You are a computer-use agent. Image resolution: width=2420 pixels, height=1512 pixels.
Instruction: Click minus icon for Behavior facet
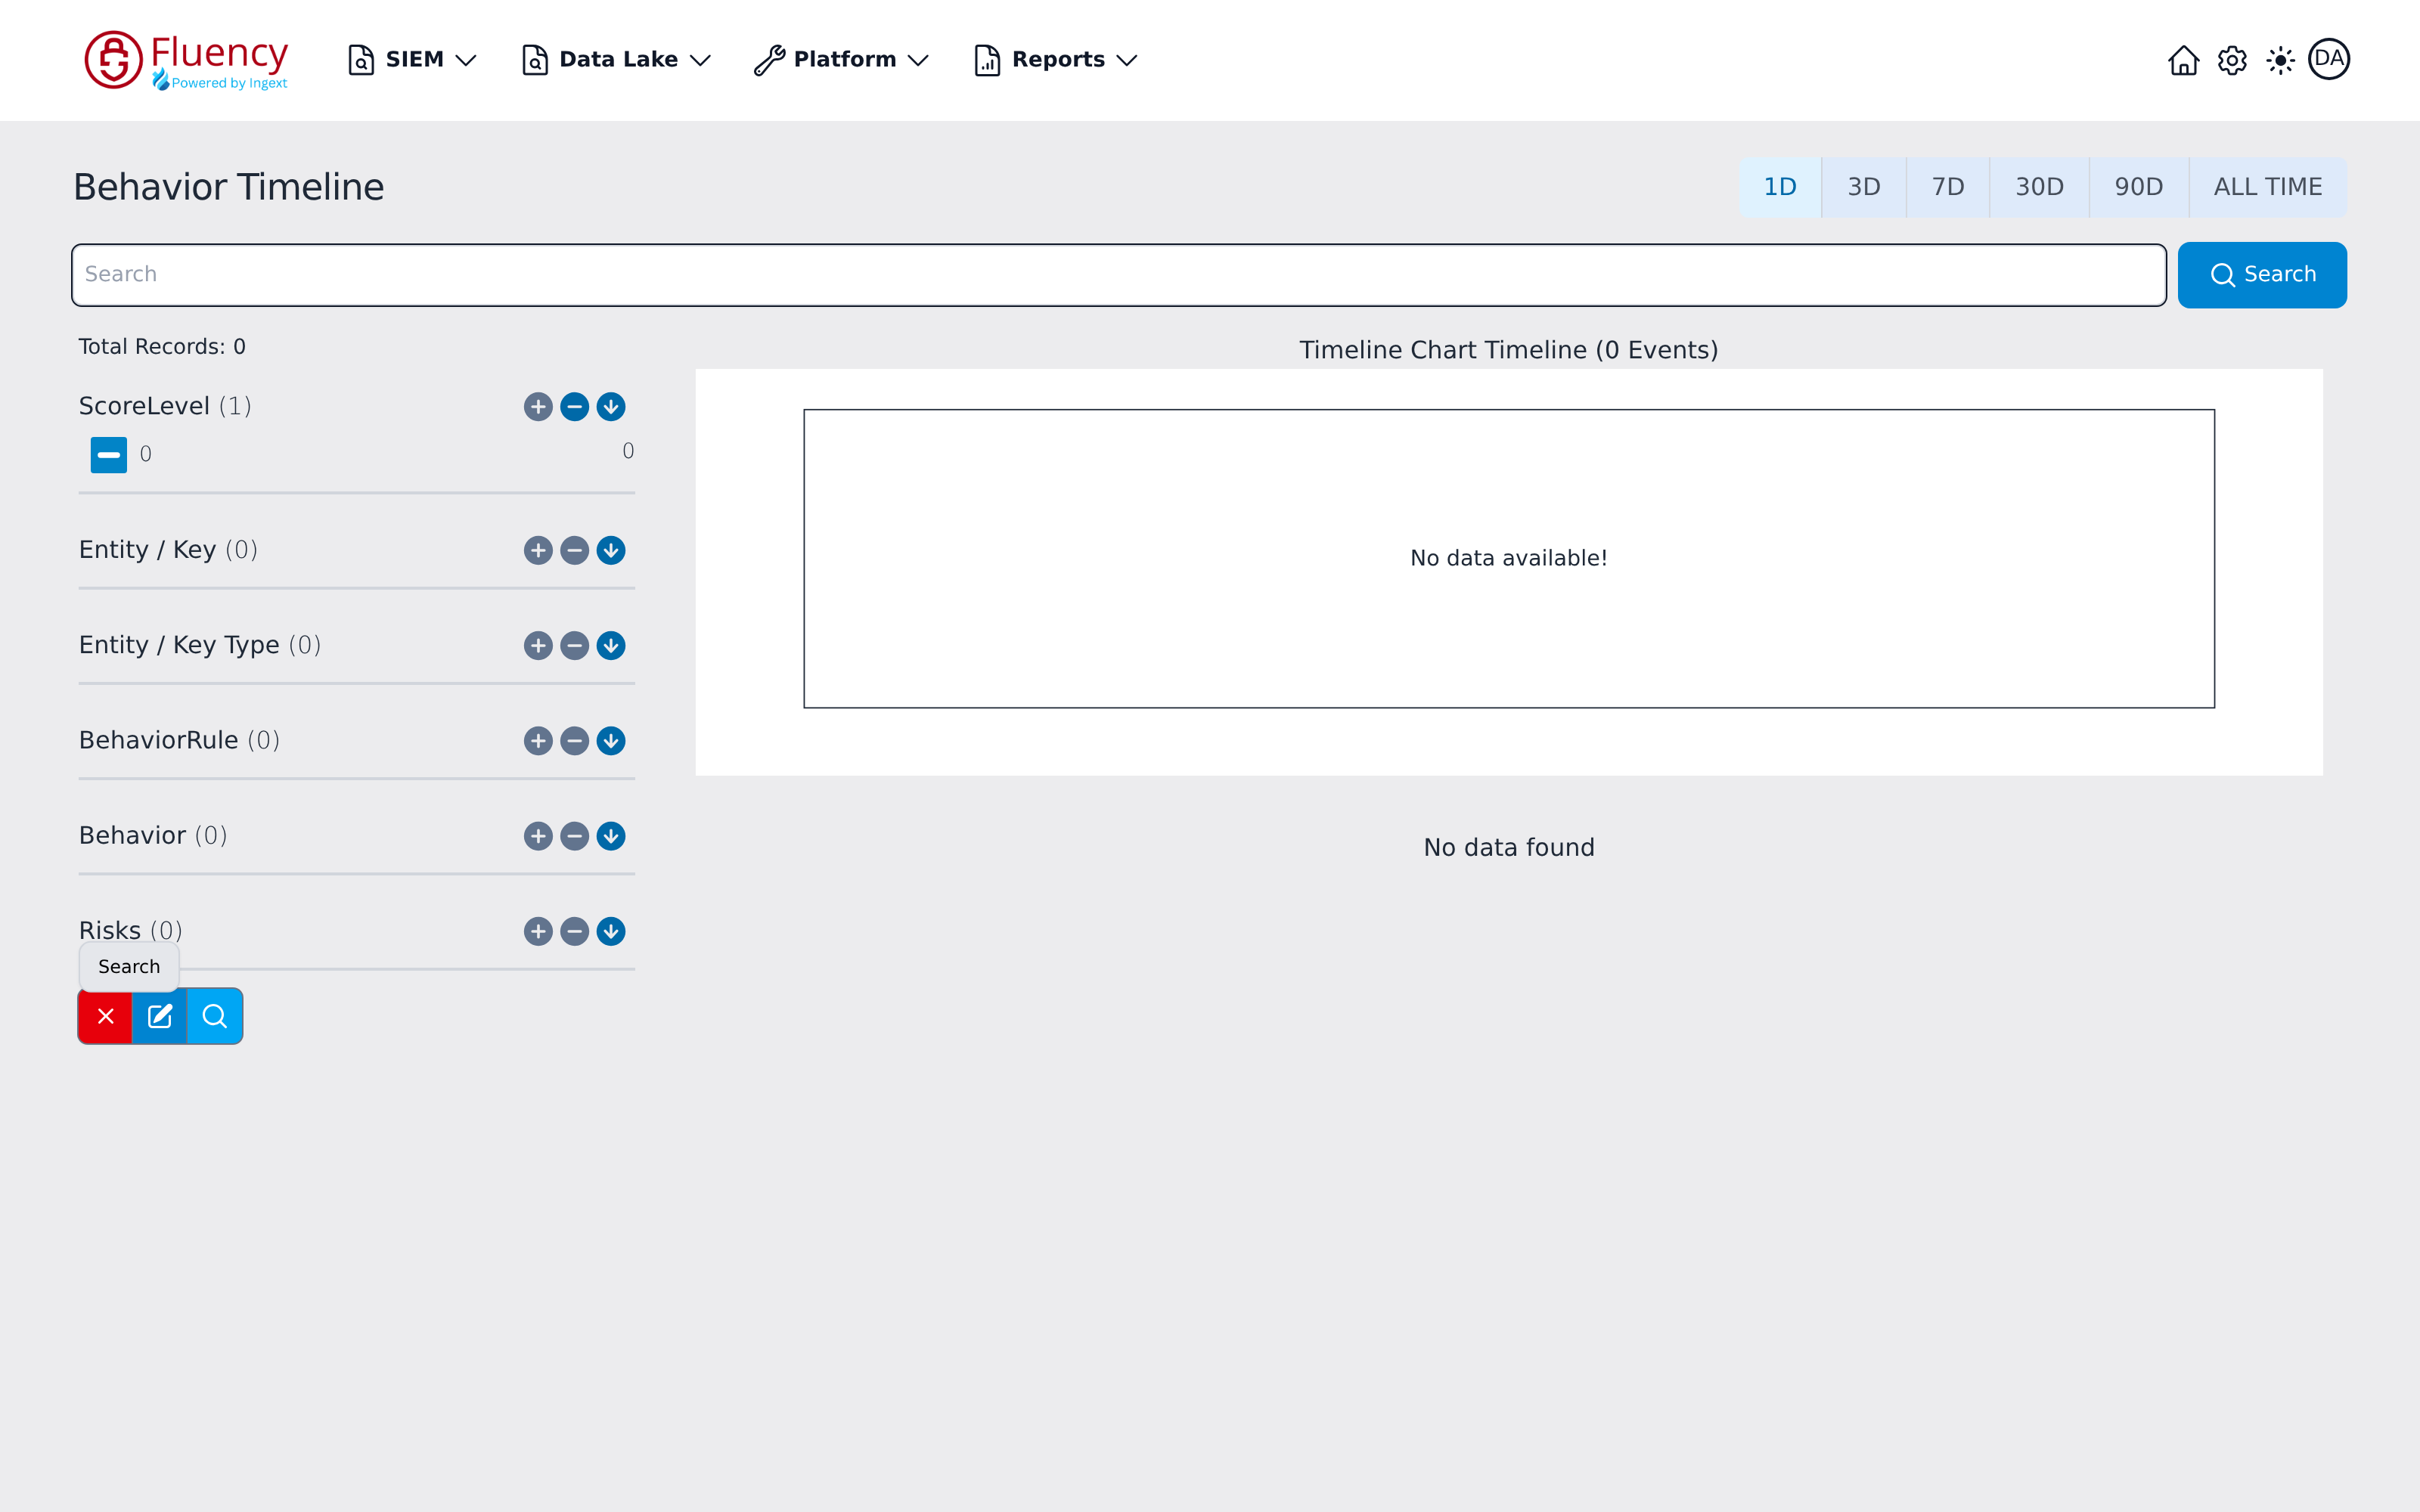[574, 836]
